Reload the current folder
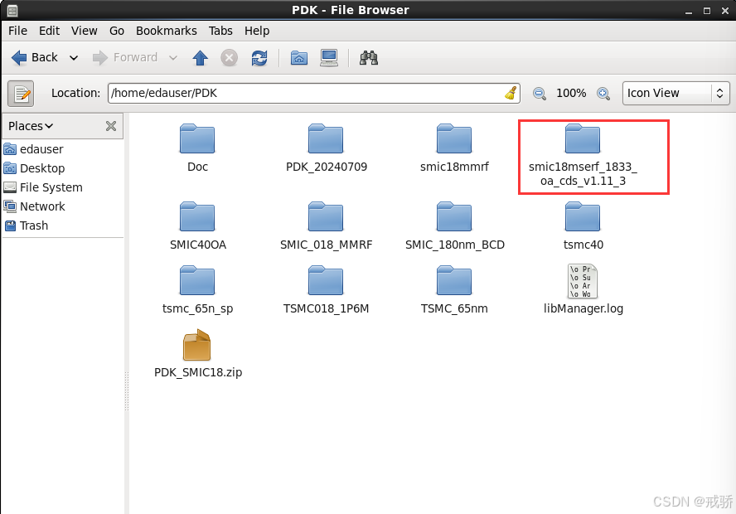 point(259,58)
